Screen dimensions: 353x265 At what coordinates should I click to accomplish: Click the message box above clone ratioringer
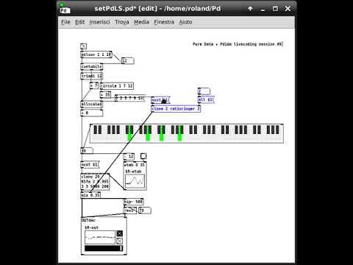pos(160,100)
